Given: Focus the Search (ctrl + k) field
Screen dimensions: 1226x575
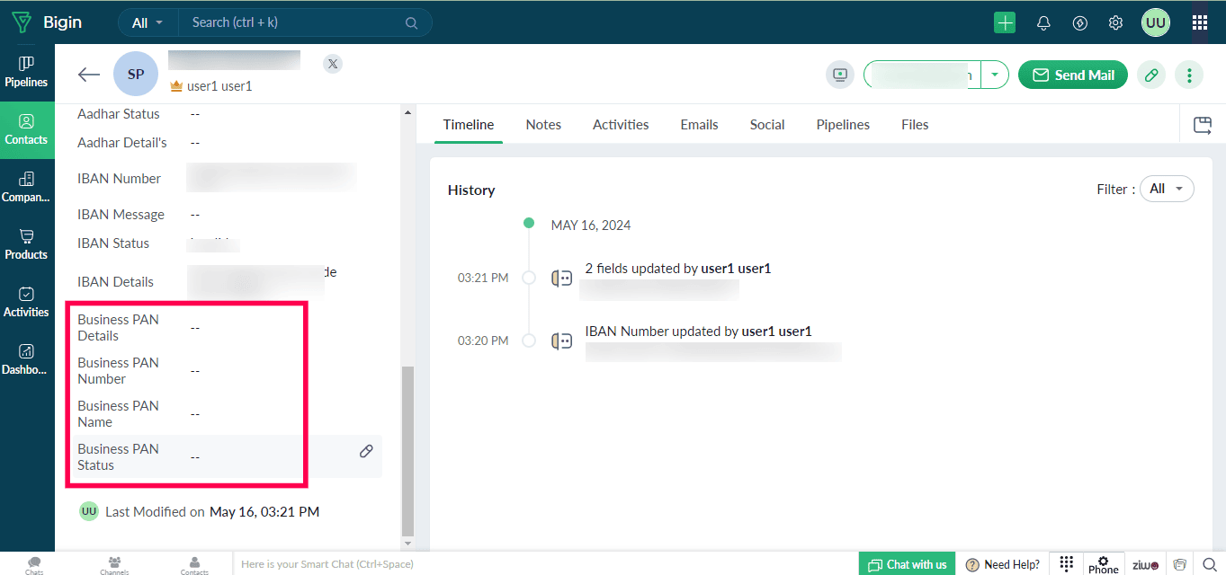Looking at the screenshot, I should 292,22.
